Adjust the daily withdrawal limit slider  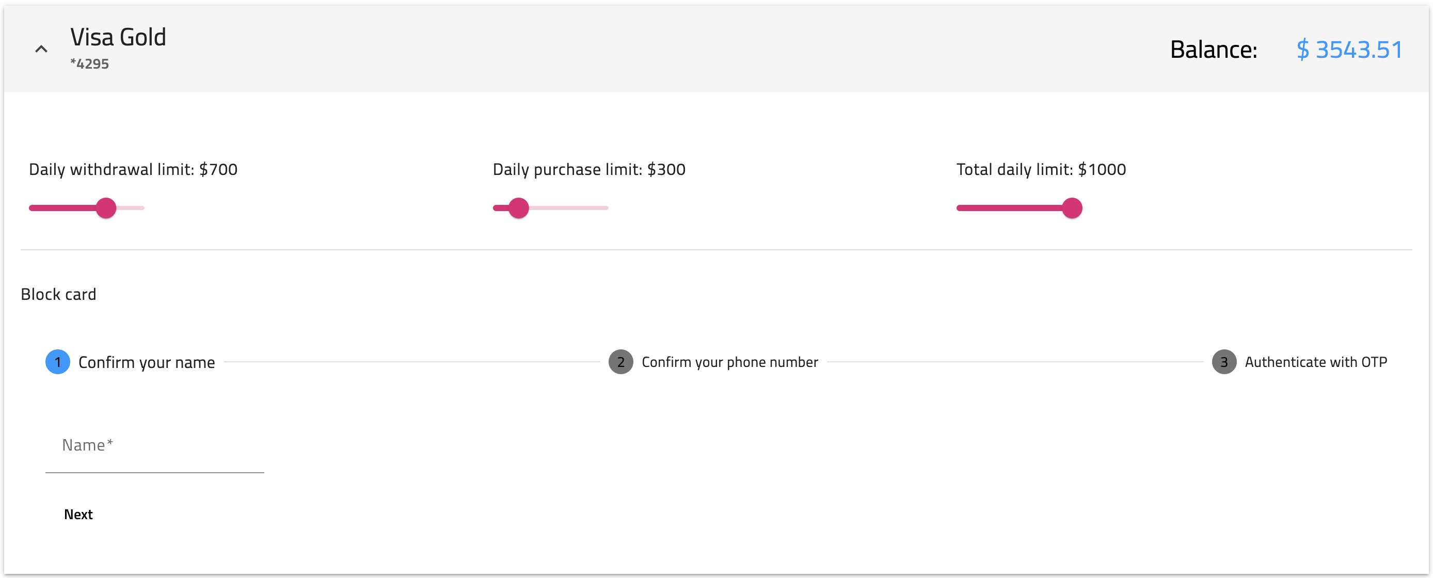point(106,208)
